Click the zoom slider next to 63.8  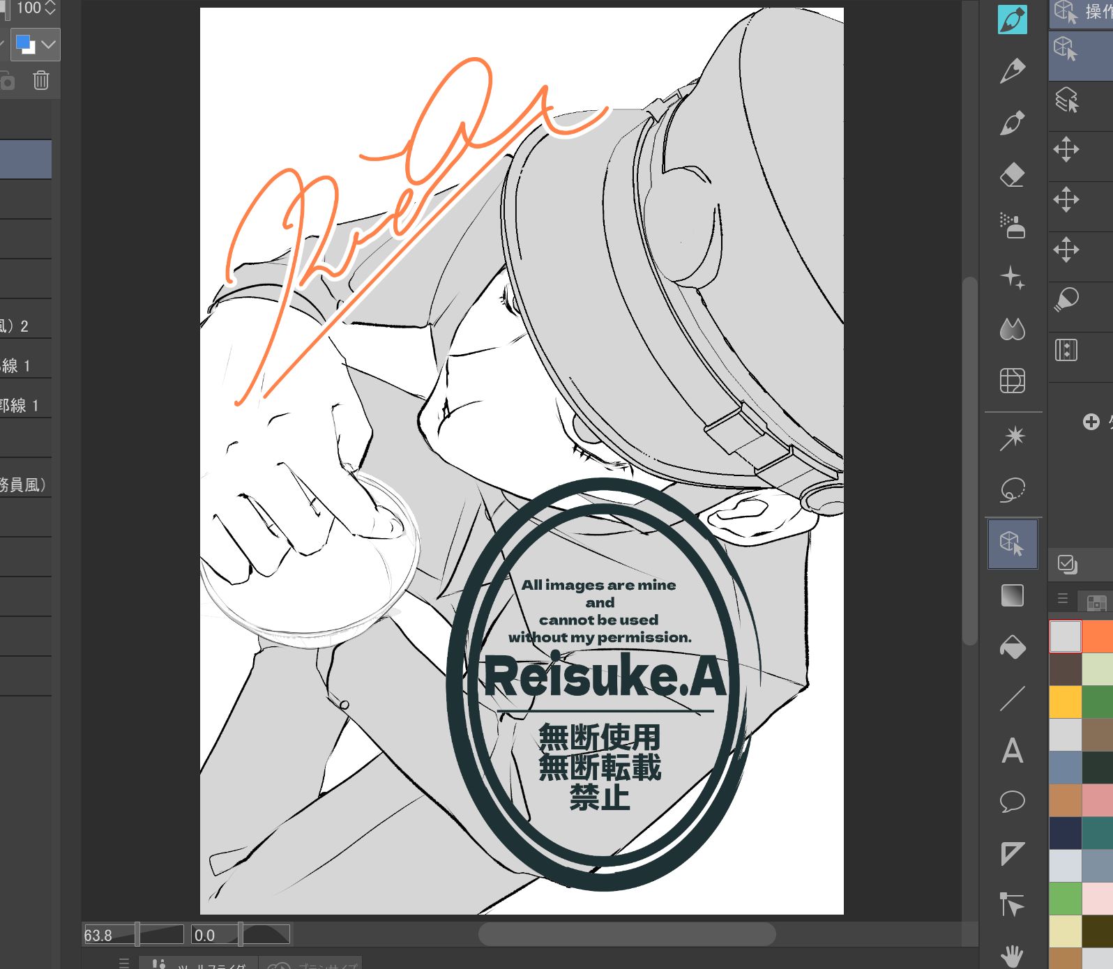160,935
